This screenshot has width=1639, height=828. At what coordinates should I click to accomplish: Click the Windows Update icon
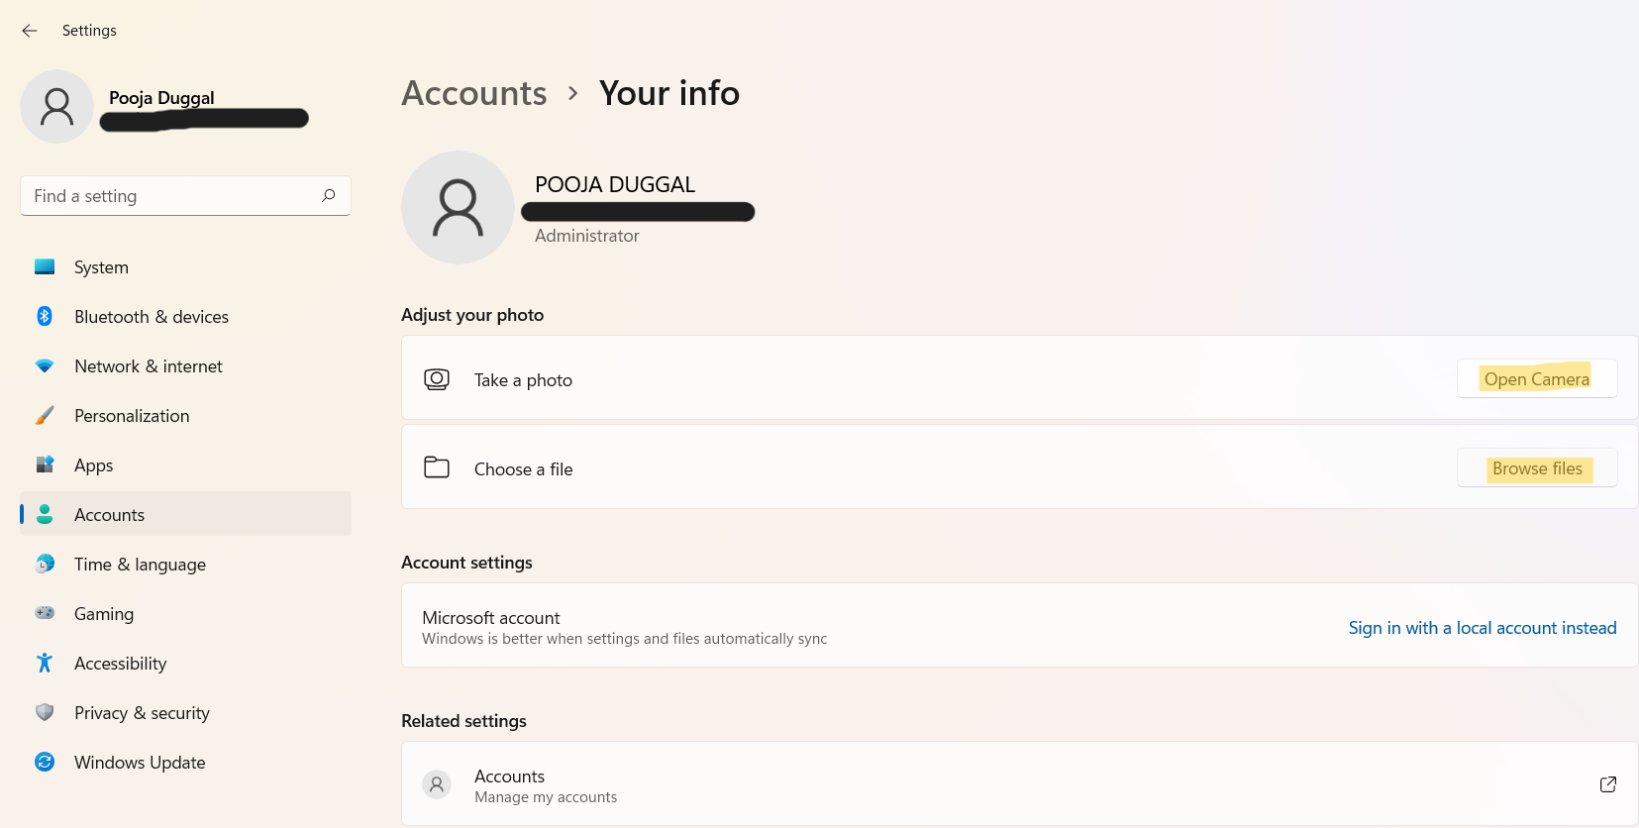45,762
